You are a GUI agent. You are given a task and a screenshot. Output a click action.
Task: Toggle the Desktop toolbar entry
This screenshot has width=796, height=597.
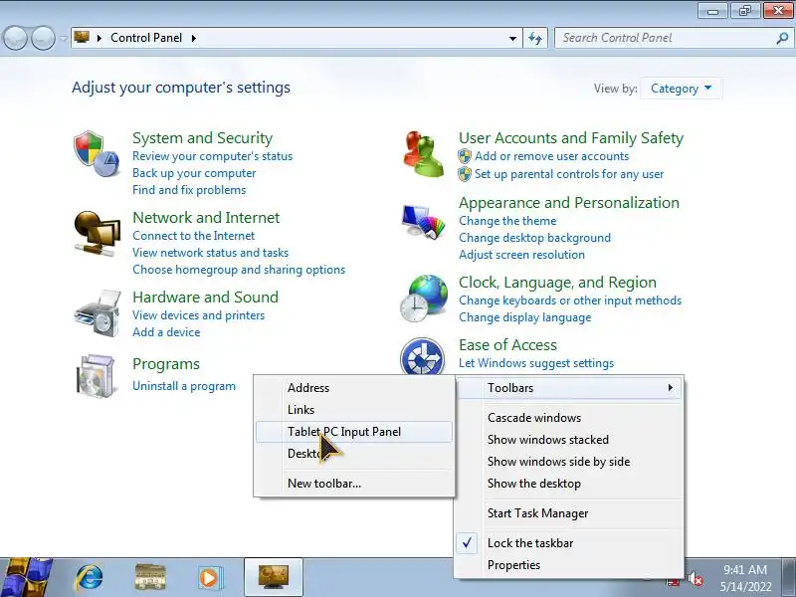pyautogui.click(x=354, y=454)
